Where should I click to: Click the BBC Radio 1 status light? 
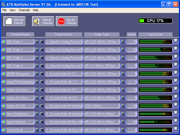[x=4, y=42]
